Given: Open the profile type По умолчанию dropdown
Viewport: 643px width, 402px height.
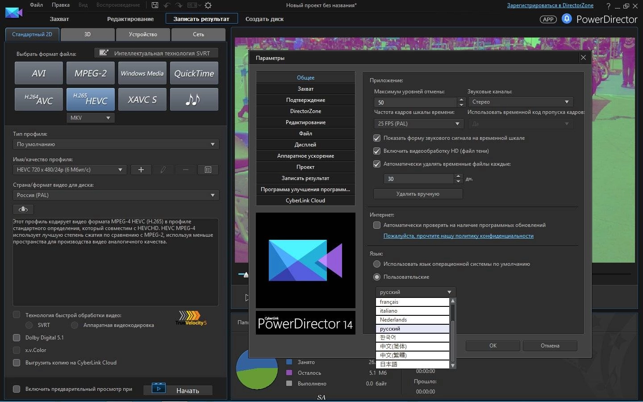Looking at the screenshot, I should (x=116, y=144).
